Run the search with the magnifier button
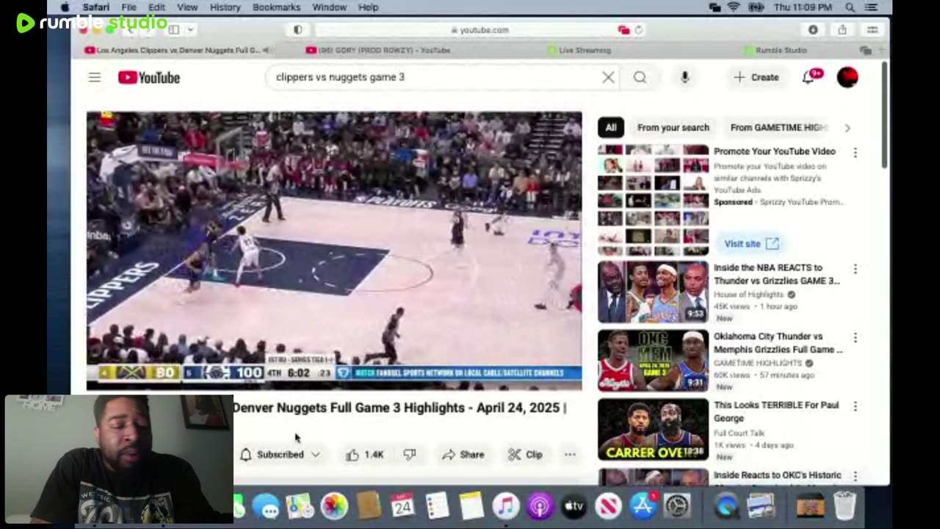This screenshot has height=529, width=940. pyautogui.click(x=640, y=77)
